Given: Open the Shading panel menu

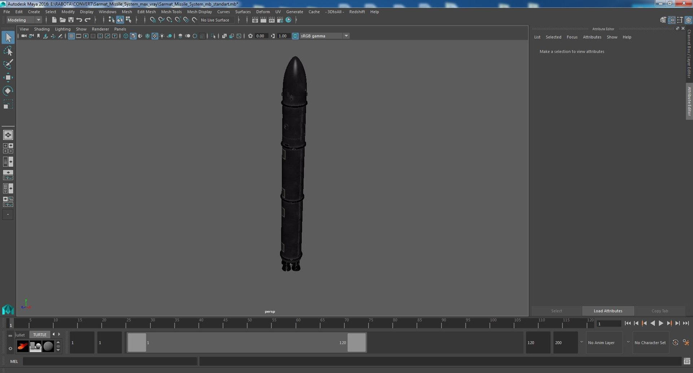Looking at the screenshot, I should tap(42, 29).
